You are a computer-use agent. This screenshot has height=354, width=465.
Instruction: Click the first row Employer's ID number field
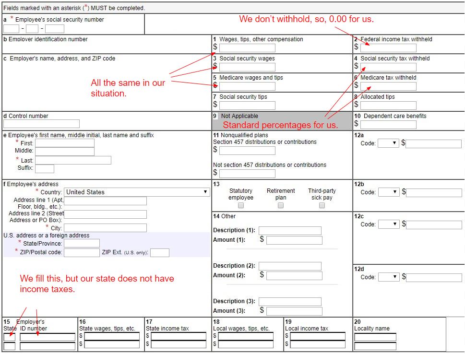pyautogui.click(x=48, y=337)
